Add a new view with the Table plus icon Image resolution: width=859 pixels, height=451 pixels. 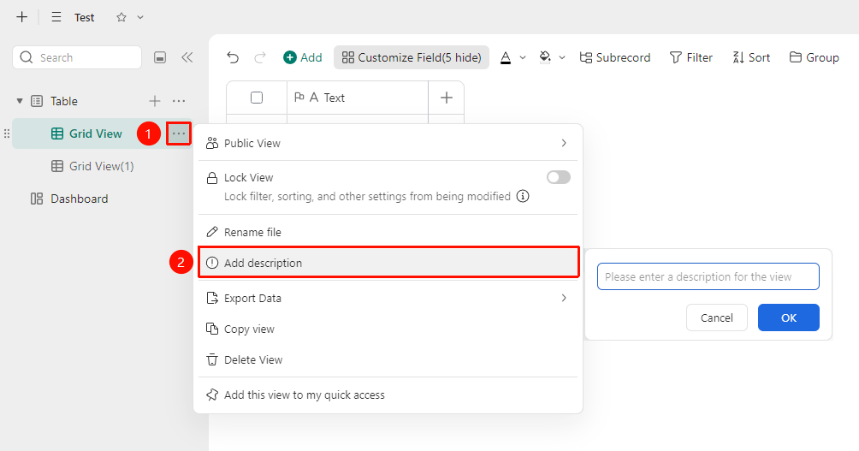[x=155, y=101]
